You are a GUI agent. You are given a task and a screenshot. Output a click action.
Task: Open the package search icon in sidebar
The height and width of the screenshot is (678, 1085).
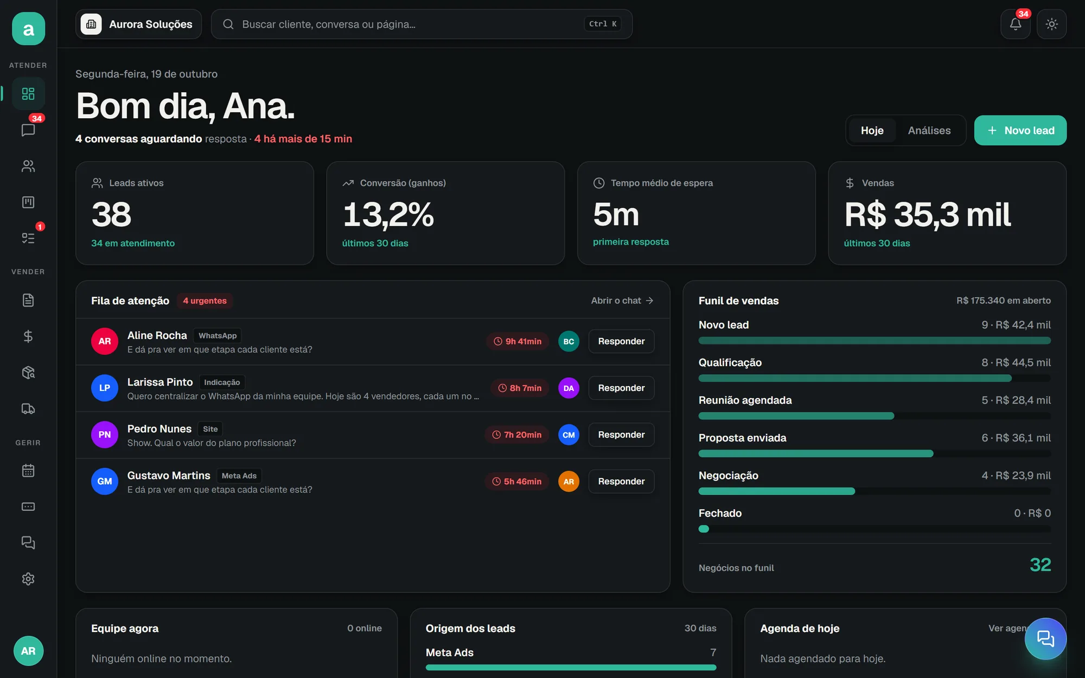point(28,373)
